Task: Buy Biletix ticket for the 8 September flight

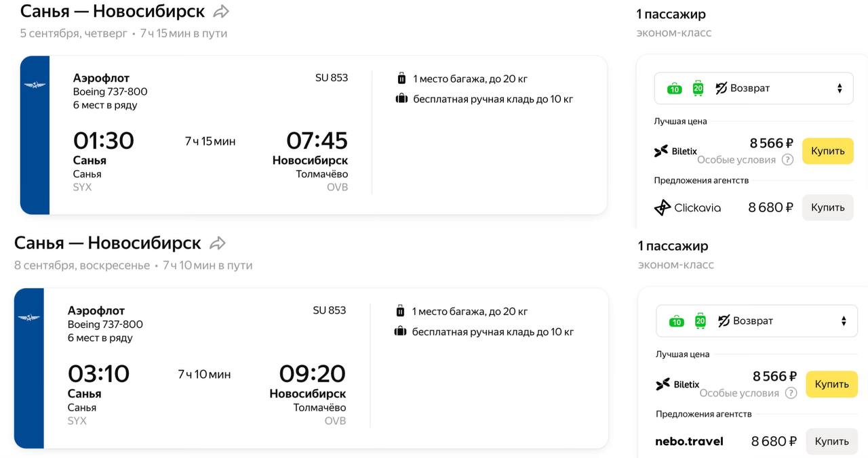Action: (831, 384)
